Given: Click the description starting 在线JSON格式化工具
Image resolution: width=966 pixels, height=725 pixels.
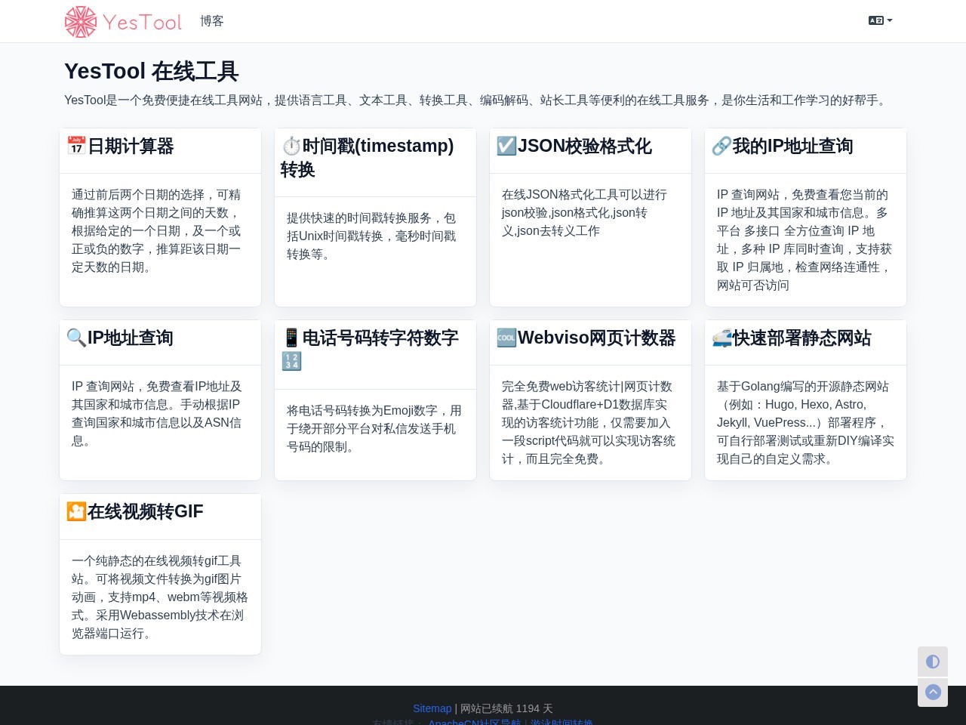Looking at the screenshot, I should click(586, 213).
